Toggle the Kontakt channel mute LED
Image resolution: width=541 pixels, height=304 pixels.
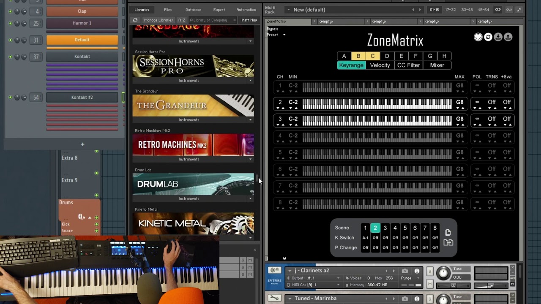10,57
